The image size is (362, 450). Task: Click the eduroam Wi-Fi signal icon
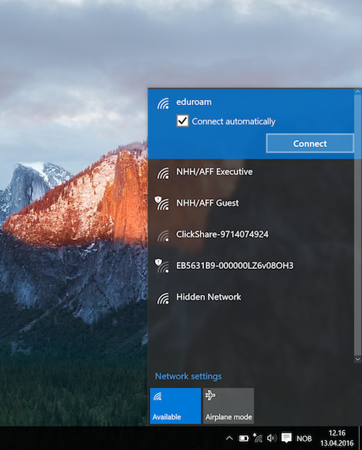click(163, 103)
